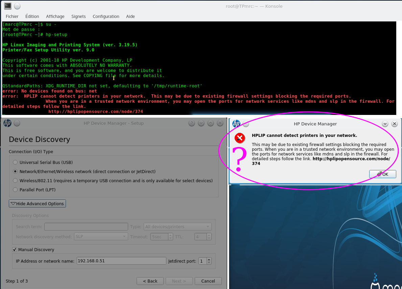Click the round pin button in Konsole title bar
Image resolution: width=402 pixels, height=289 pixels.
[x=17, y=6]
